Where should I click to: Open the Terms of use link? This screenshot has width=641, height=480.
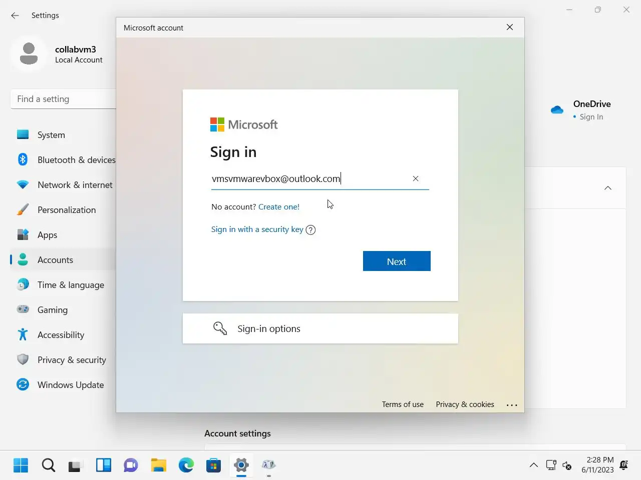coord(403,404)
